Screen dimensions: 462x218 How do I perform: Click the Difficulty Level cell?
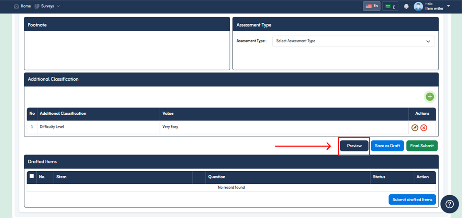pos(99,127)
